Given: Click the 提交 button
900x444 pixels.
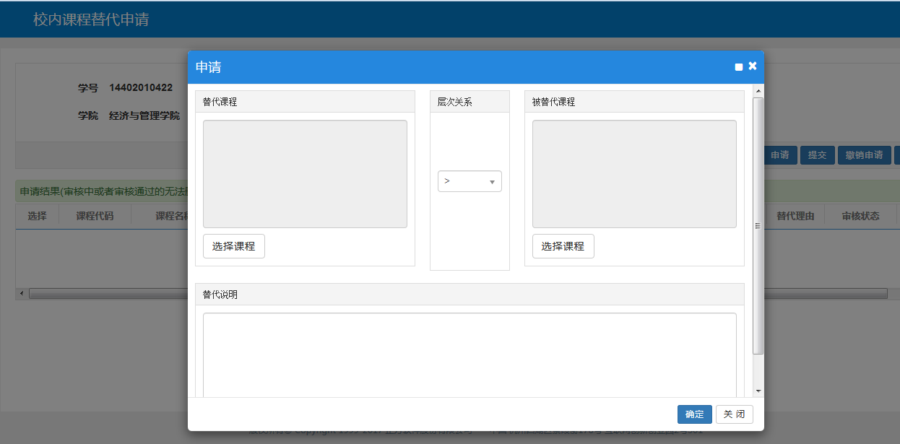Looking at the screenshot, I should 817,155.
